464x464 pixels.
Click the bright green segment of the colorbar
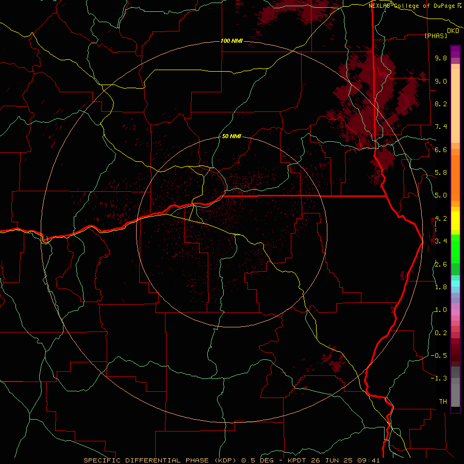(x=455, y=249)
